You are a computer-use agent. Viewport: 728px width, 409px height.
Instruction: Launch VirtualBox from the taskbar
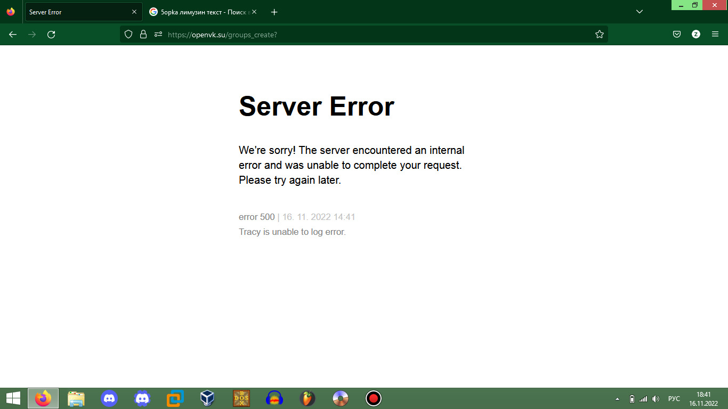point(208,398)
